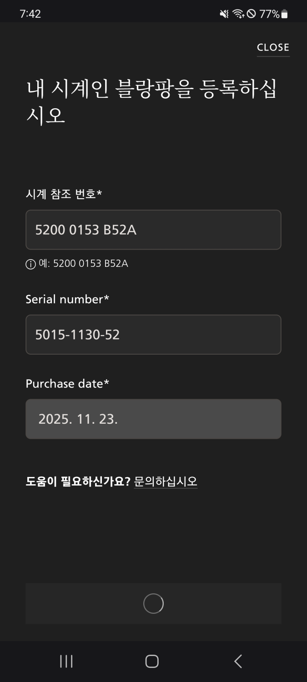Select the Serial number input field
Screen dimensions: 307x682
click(153, 335)
